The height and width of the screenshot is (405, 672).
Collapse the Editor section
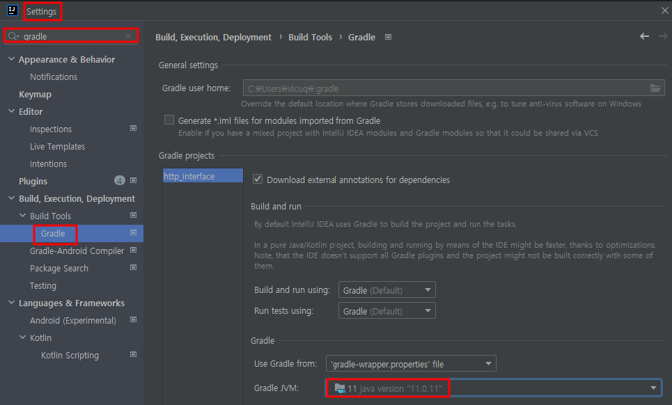point(12,111)
